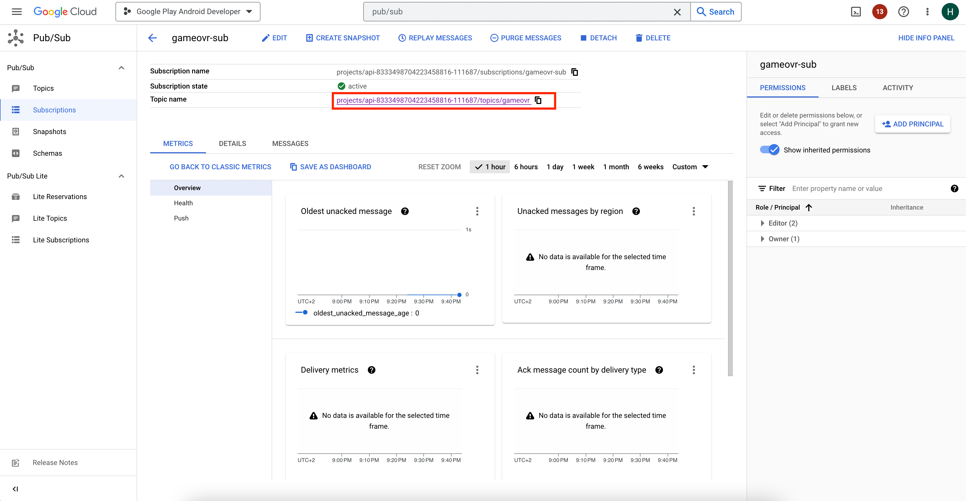Switch to the METRICS tab

point(178,144)
